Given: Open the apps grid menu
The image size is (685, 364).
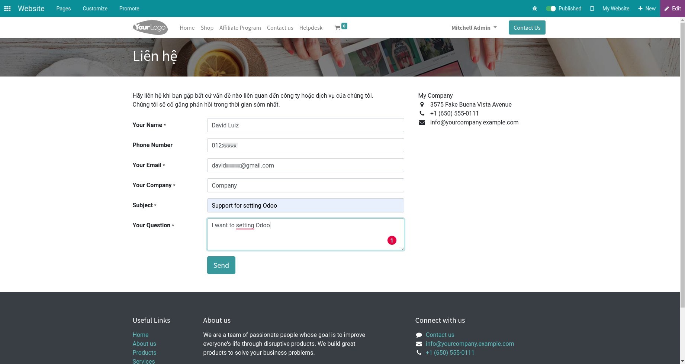Looking at the screenshot, I should pos(7,8).
